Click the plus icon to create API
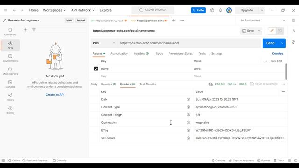 pos(25,30)
